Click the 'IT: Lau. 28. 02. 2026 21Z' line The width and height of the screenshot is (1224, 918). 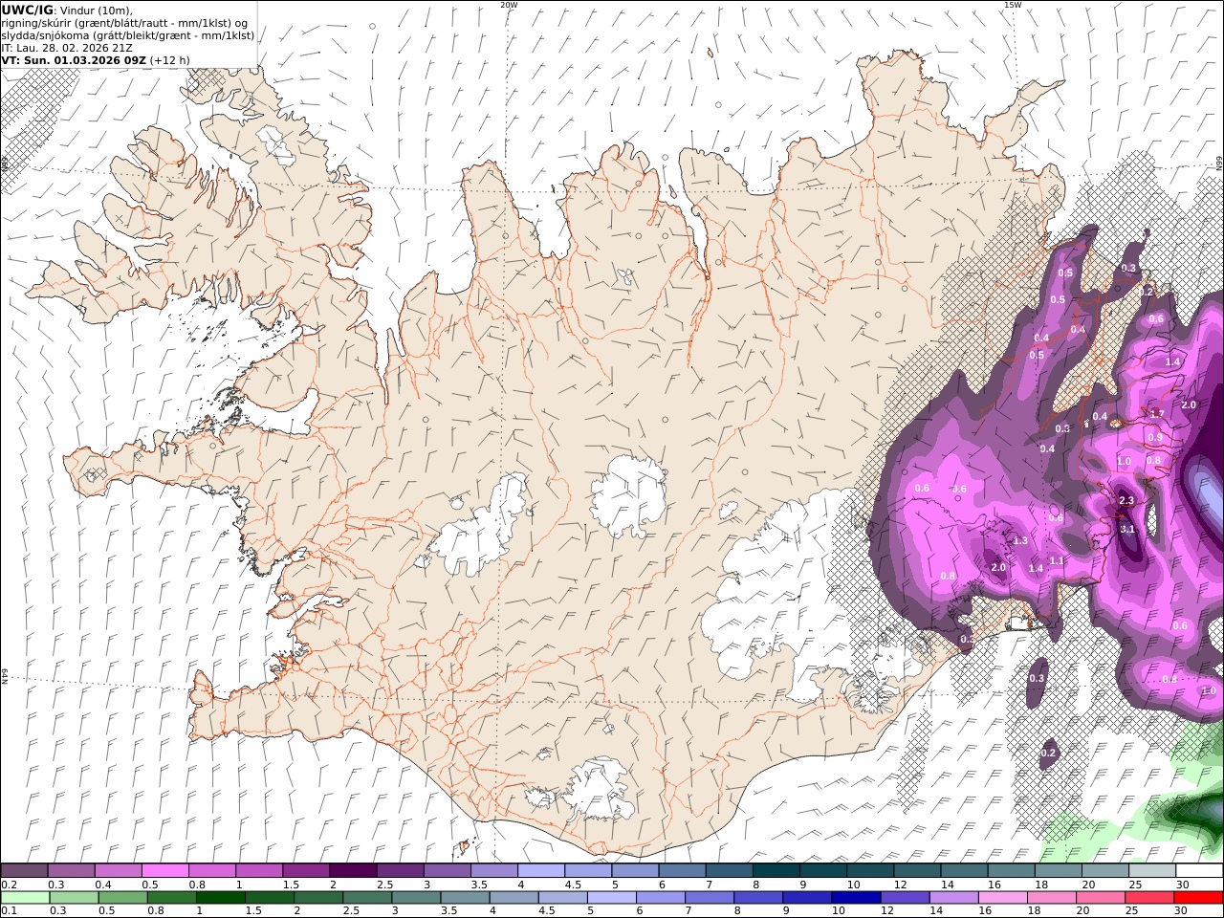(x=67, y=47)
